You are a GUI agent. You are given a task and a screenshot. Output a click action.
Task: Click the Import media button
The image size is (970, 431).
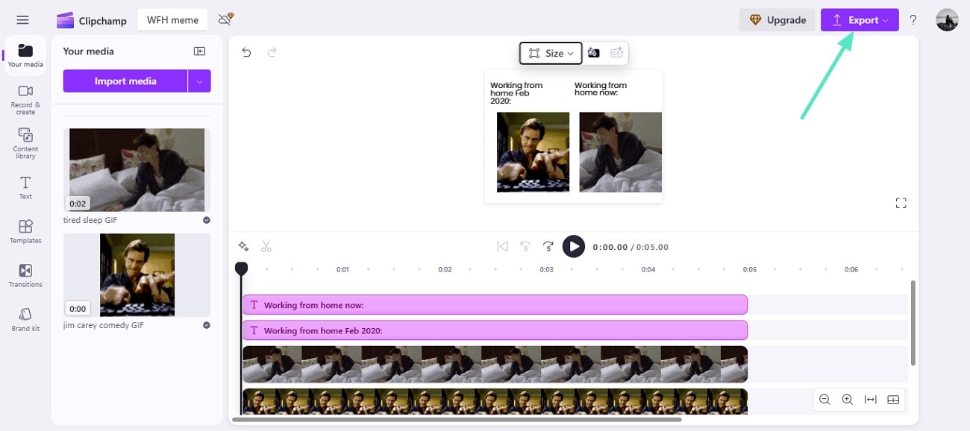click(x=125, y=81)
